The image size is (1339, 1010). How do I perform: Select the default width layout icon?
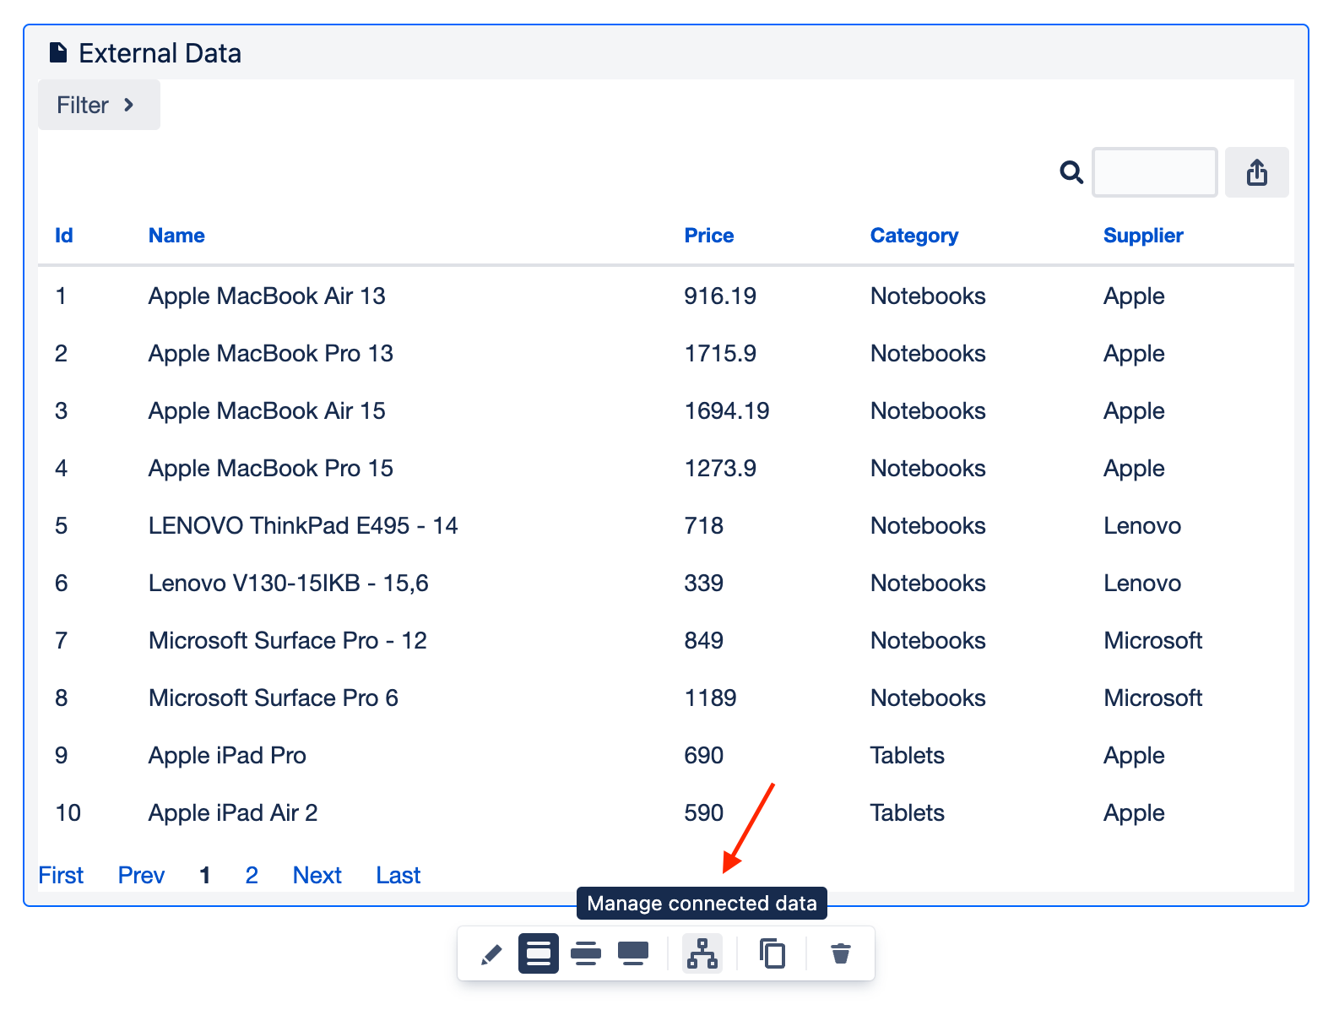(x=538, y=954)
